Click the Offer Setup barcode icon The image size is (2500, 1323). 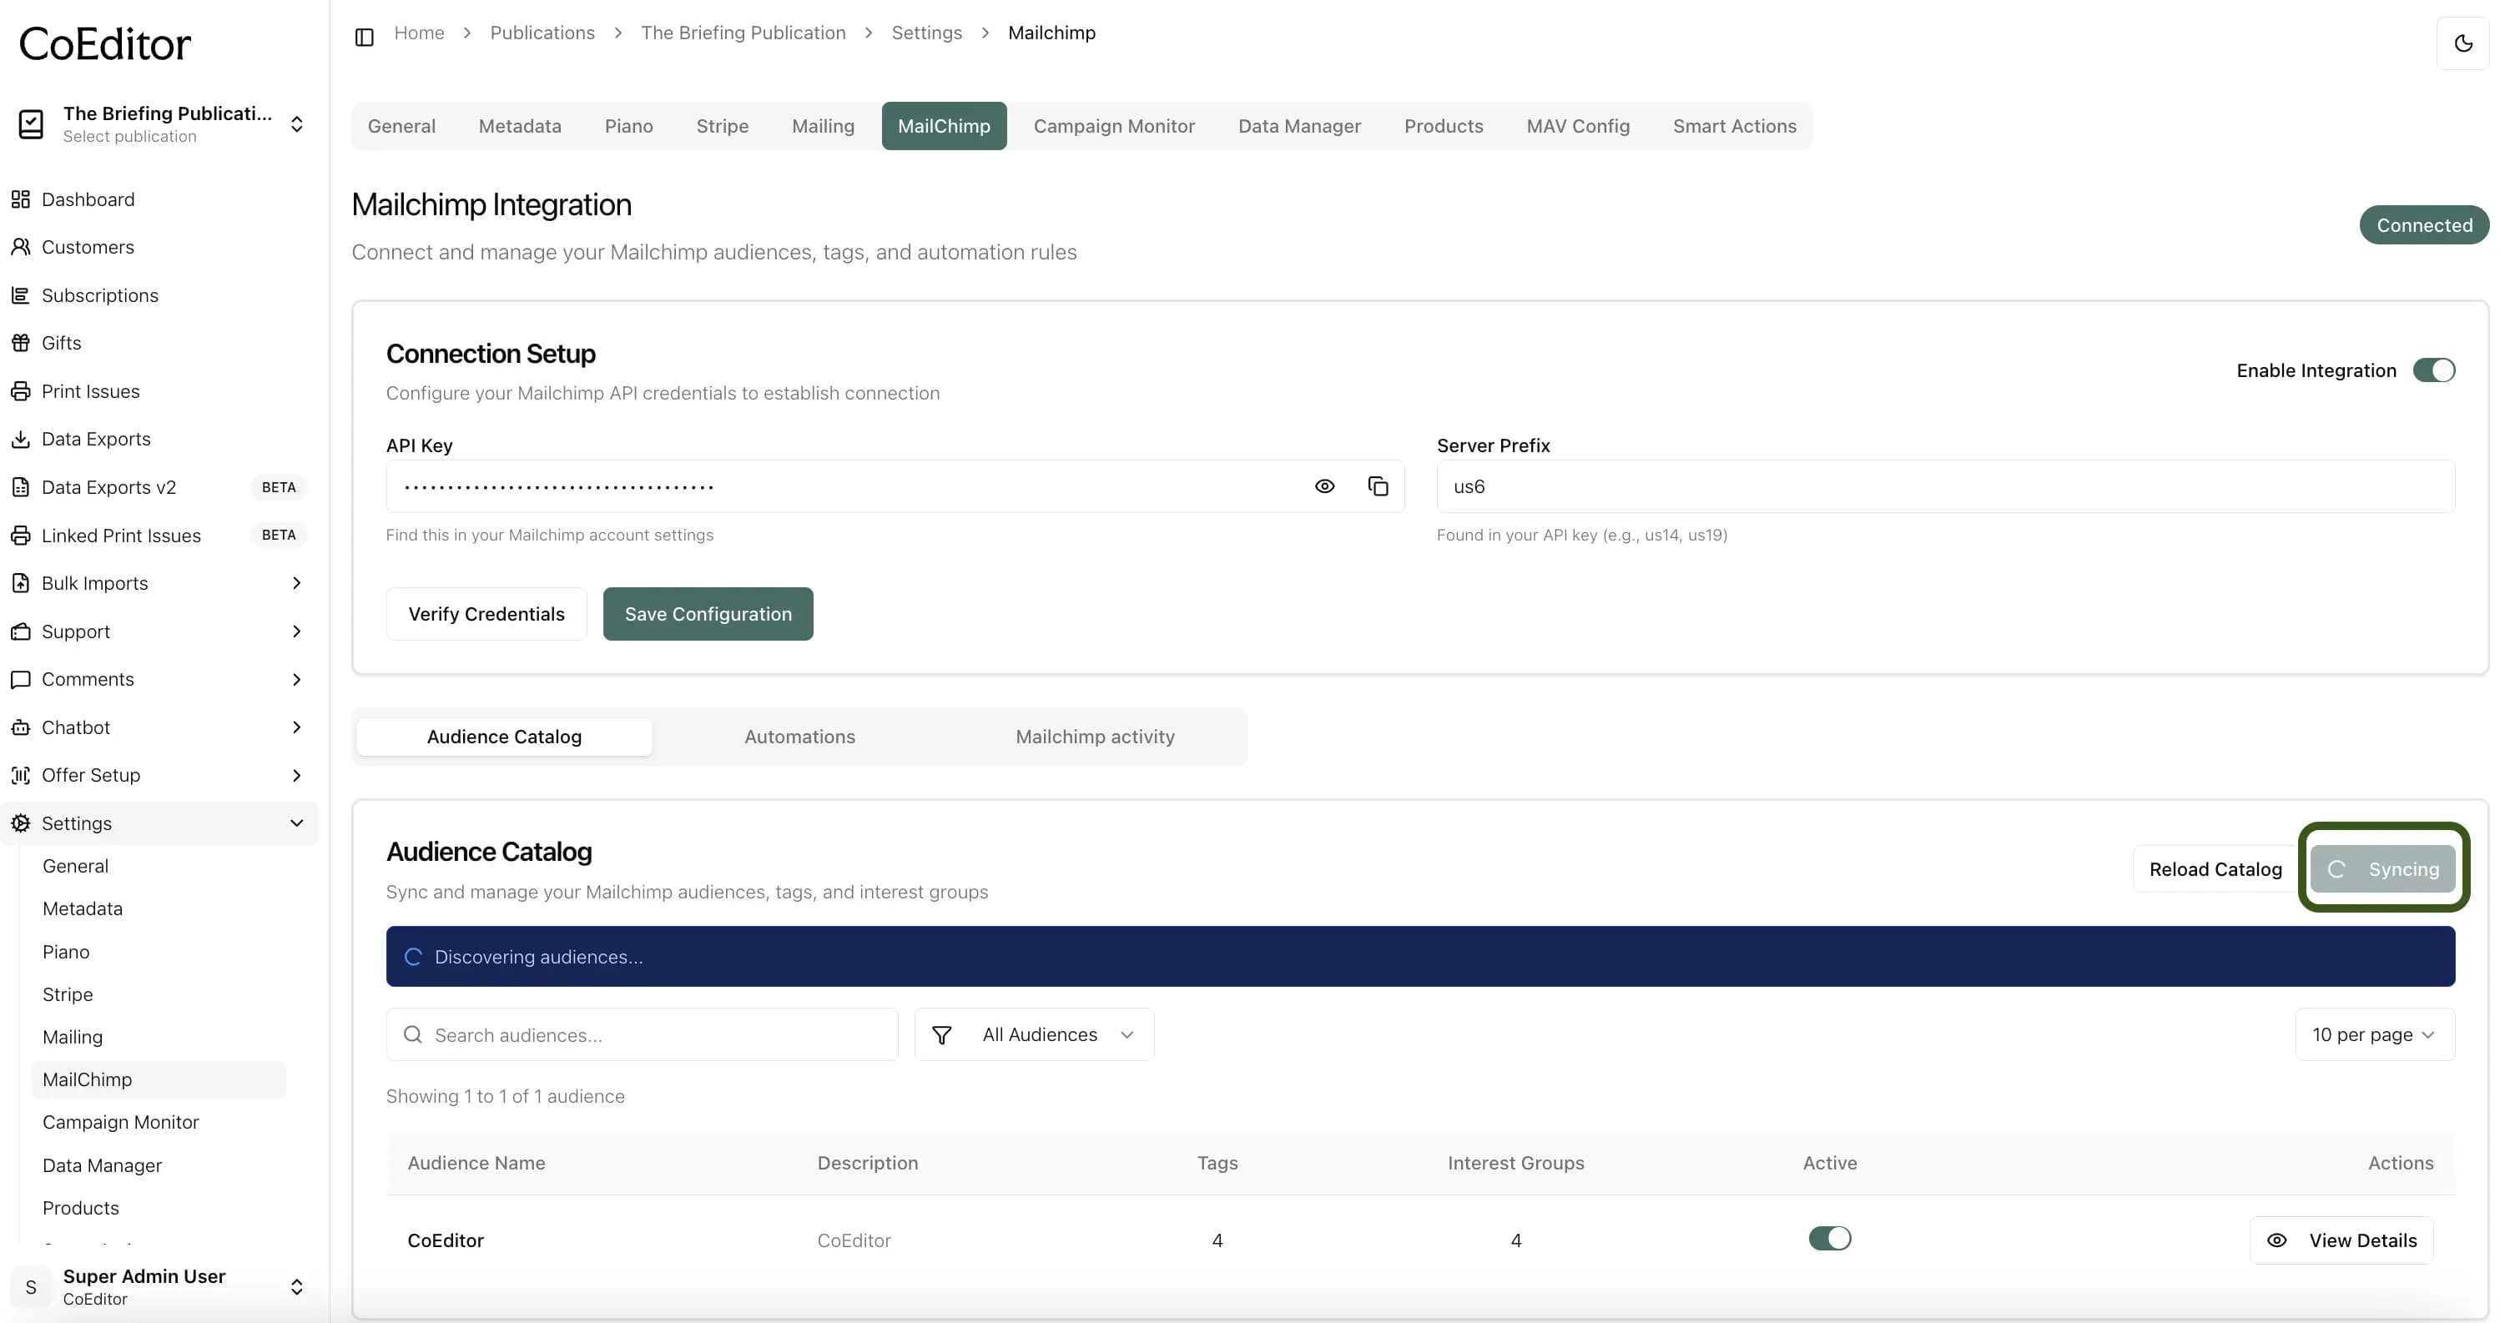[x=20, y=775]
